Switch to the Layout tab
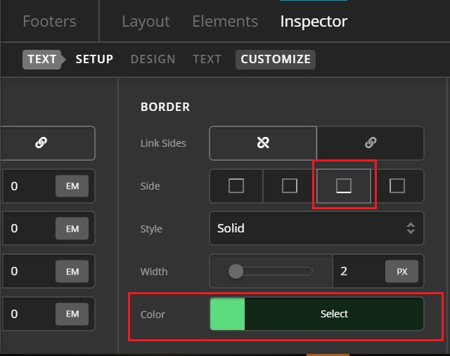 tap(146, 22)
